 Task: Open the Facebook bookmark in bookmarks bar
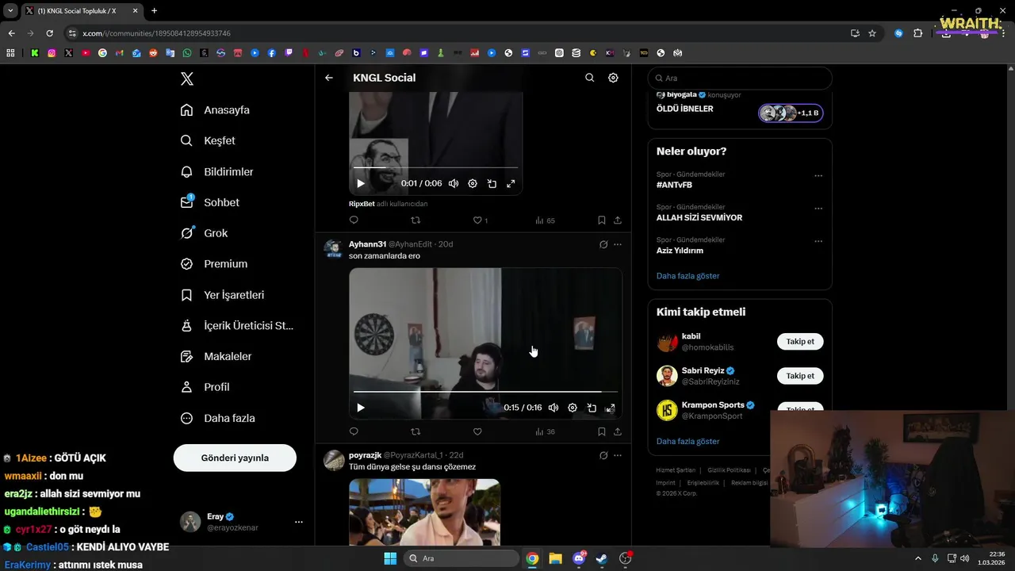272,53
